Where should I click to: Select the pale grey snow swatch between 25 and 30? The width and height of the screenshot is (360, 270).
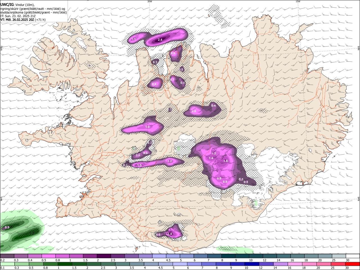[x=339, y=256]
